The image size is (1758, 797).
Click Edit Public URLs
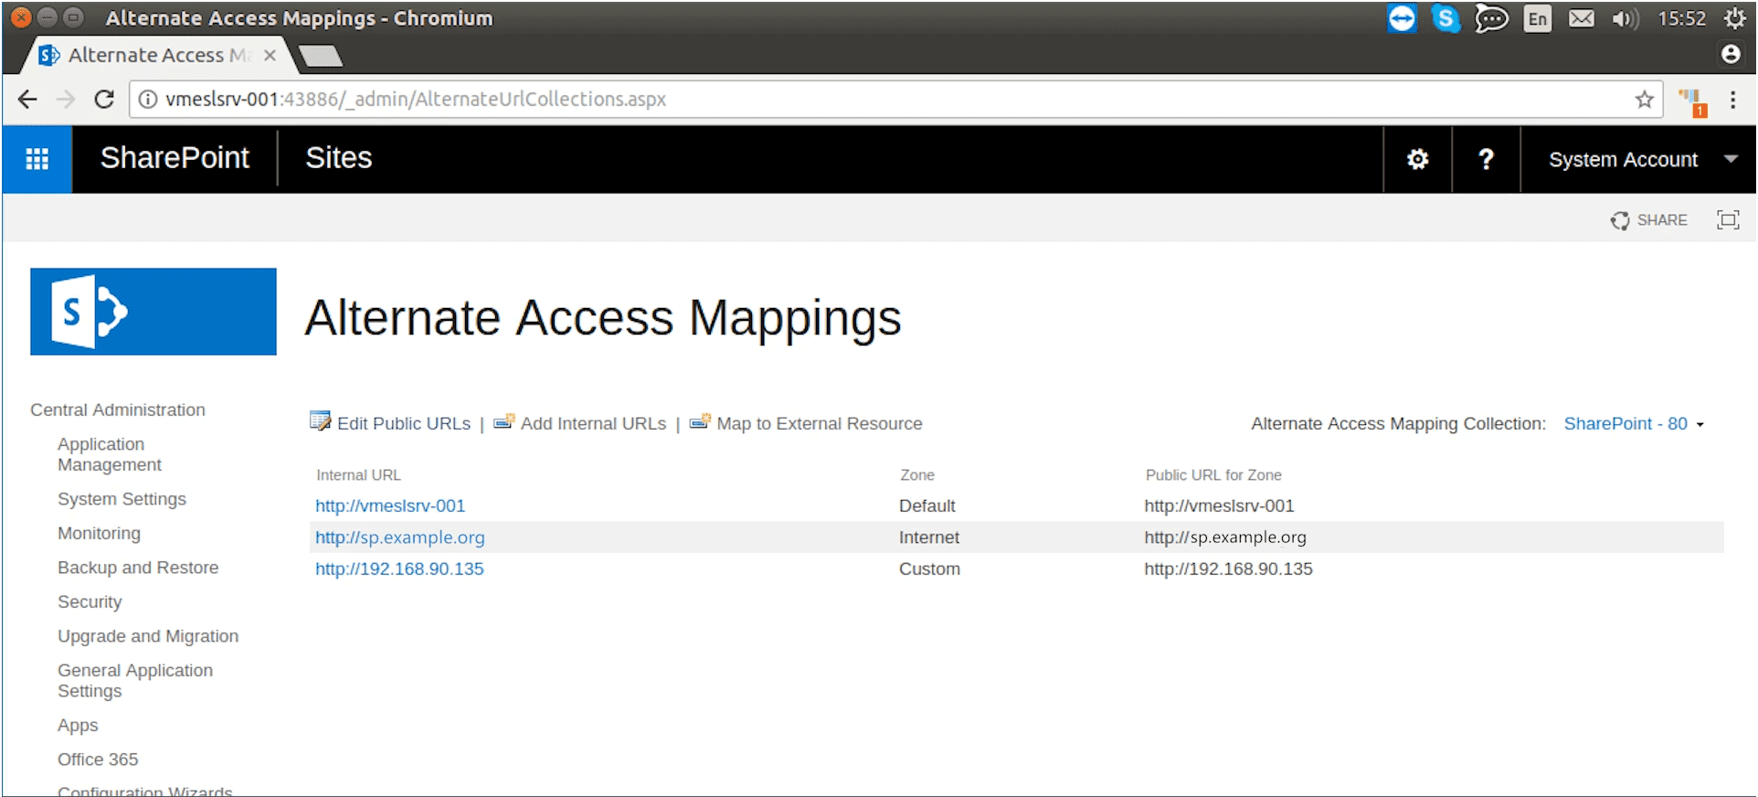[403, 424]
